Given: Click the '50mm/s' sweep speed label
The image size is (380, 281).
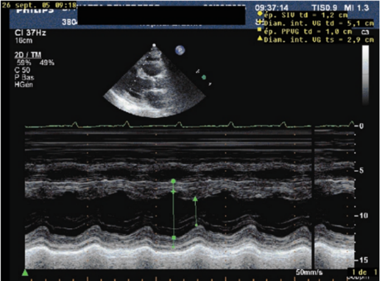Looking at the screenshot, I should point(309,273).
